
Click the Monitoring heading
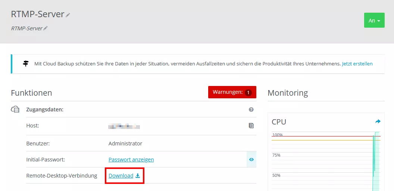288,93
